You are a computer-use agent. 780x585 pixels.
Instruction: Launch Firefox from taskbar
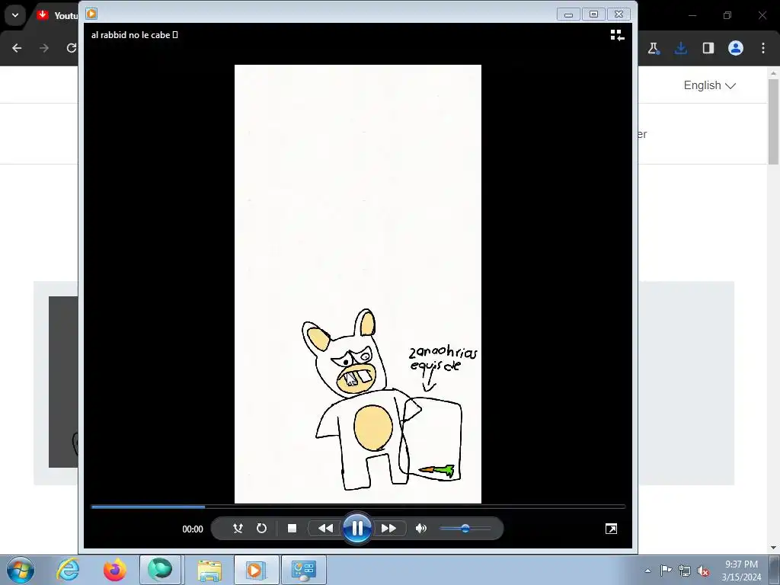click(x=115, y=570)
